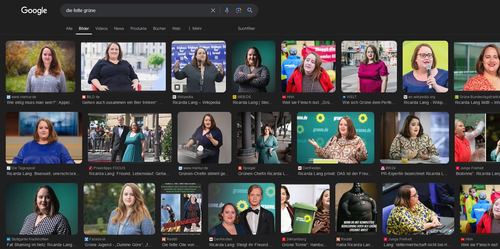
Task: Open the Stuttgarter Nachrichten image thumbnail
Action: [x=42, y=209]
